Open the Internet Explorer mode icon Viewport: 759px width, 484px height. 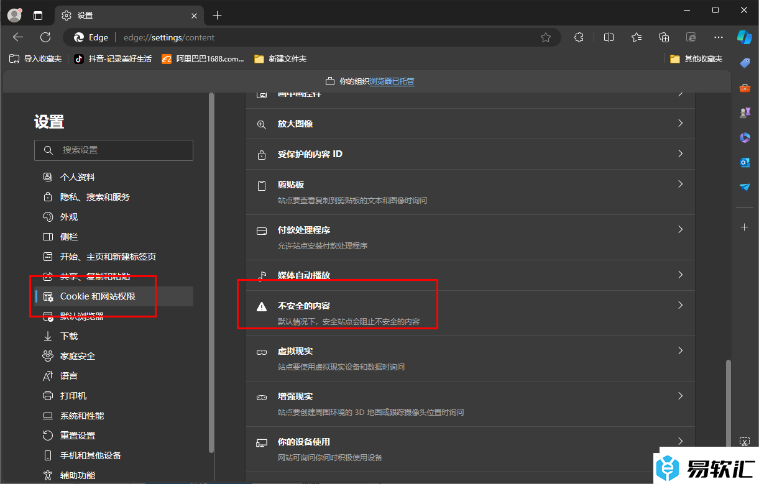point(691,37)
